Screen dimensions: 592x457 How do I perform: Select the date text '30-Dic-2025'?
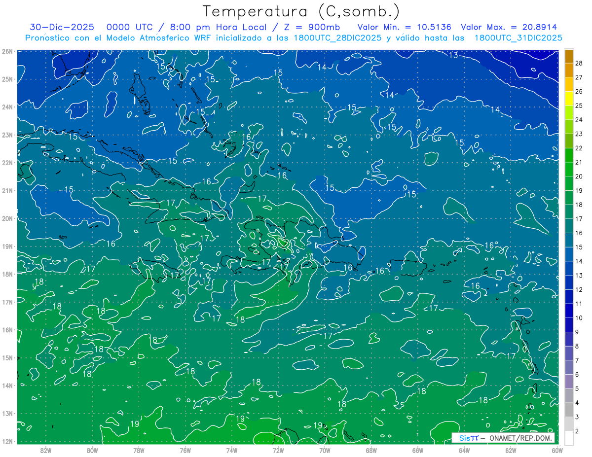[62, 27]
